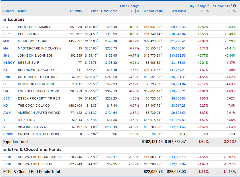
Task: Sort by the Price column header
Action: 95,11
